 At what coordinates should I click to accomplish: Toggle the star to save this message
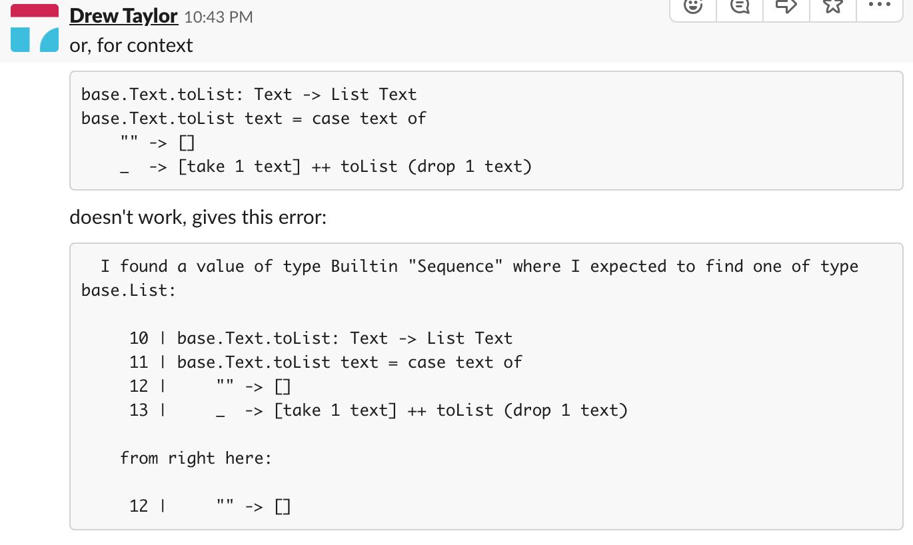pyautogui.click(x=832, y=7)
